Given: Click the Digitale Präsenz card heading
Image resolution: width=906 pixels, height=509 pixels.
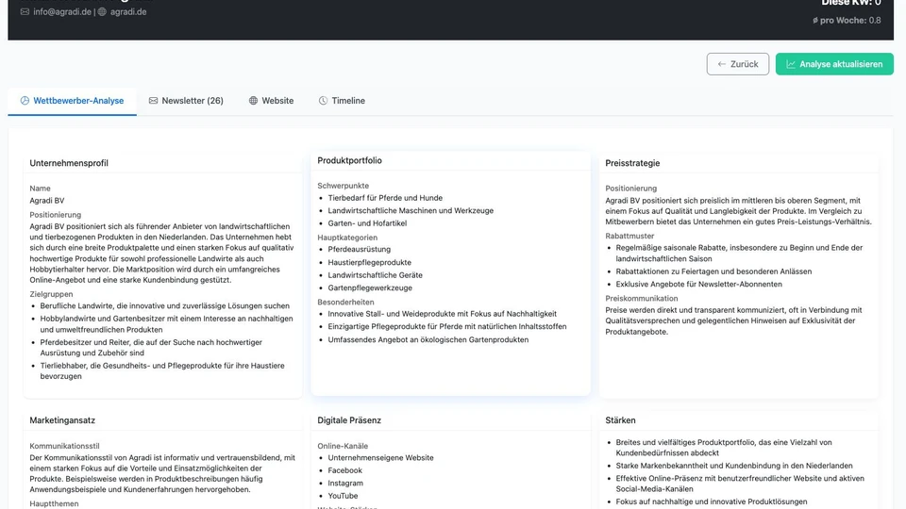Looking at the screenshot, I should [349, 420].
